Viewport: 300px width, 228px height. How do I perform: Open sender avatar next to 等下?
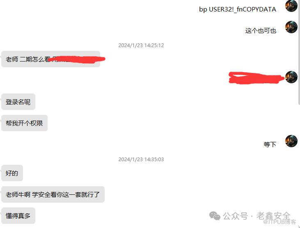click(291, 141)
